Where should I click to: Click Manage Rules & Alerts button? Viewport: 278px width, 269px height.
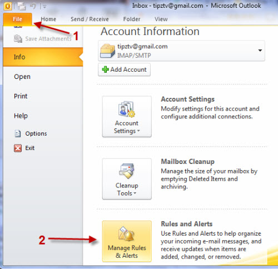[x=127, y=241]
